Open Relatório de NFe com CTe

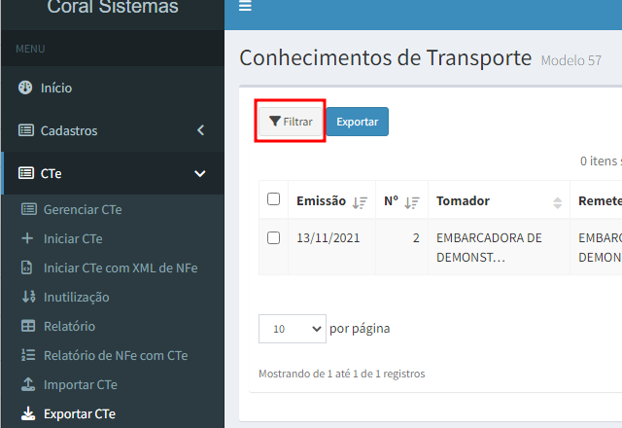(115, 355)
